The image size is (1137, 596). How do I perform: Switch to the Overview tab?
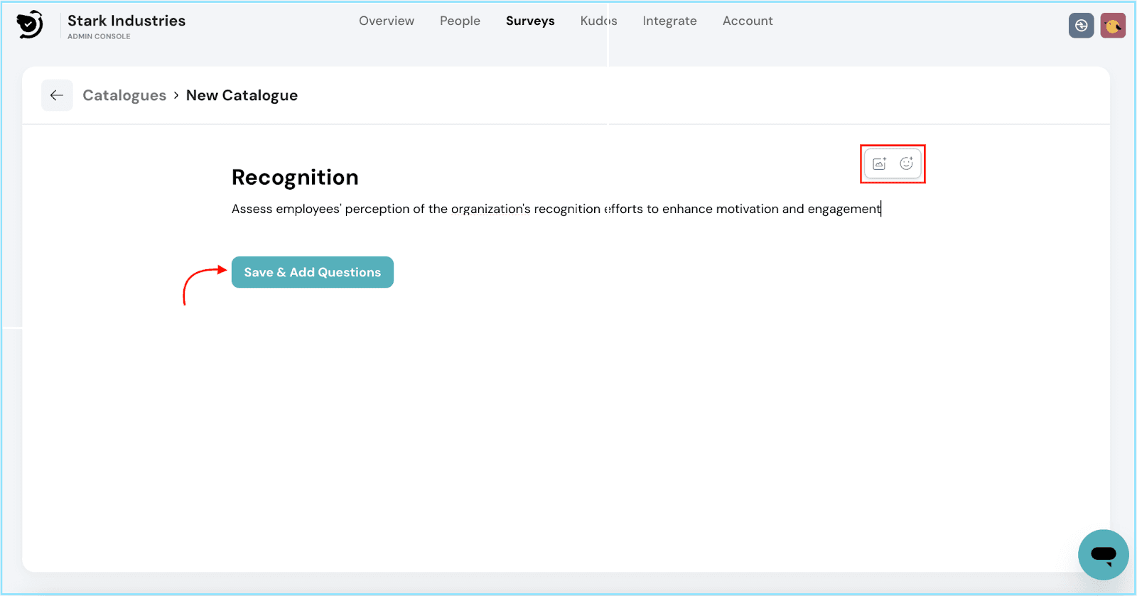tap(386, 21)
